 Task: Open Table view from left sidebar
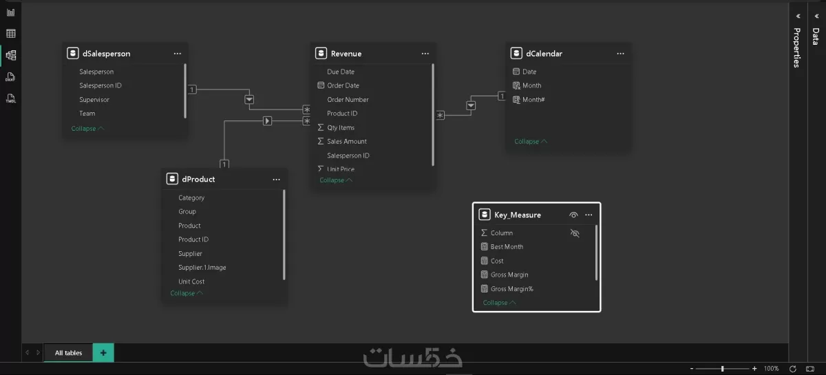point(10,34)
